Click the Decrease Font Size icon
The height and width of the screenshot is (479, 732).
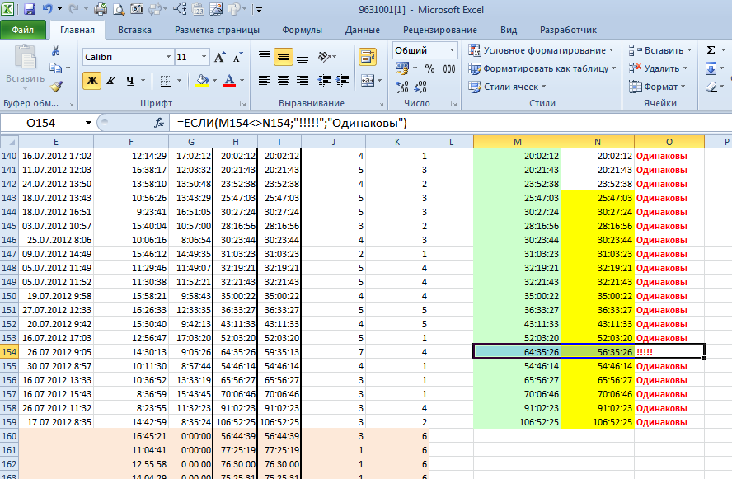point(237,57)
